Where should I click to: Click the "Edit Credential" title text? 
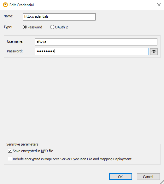coord(21,5)
